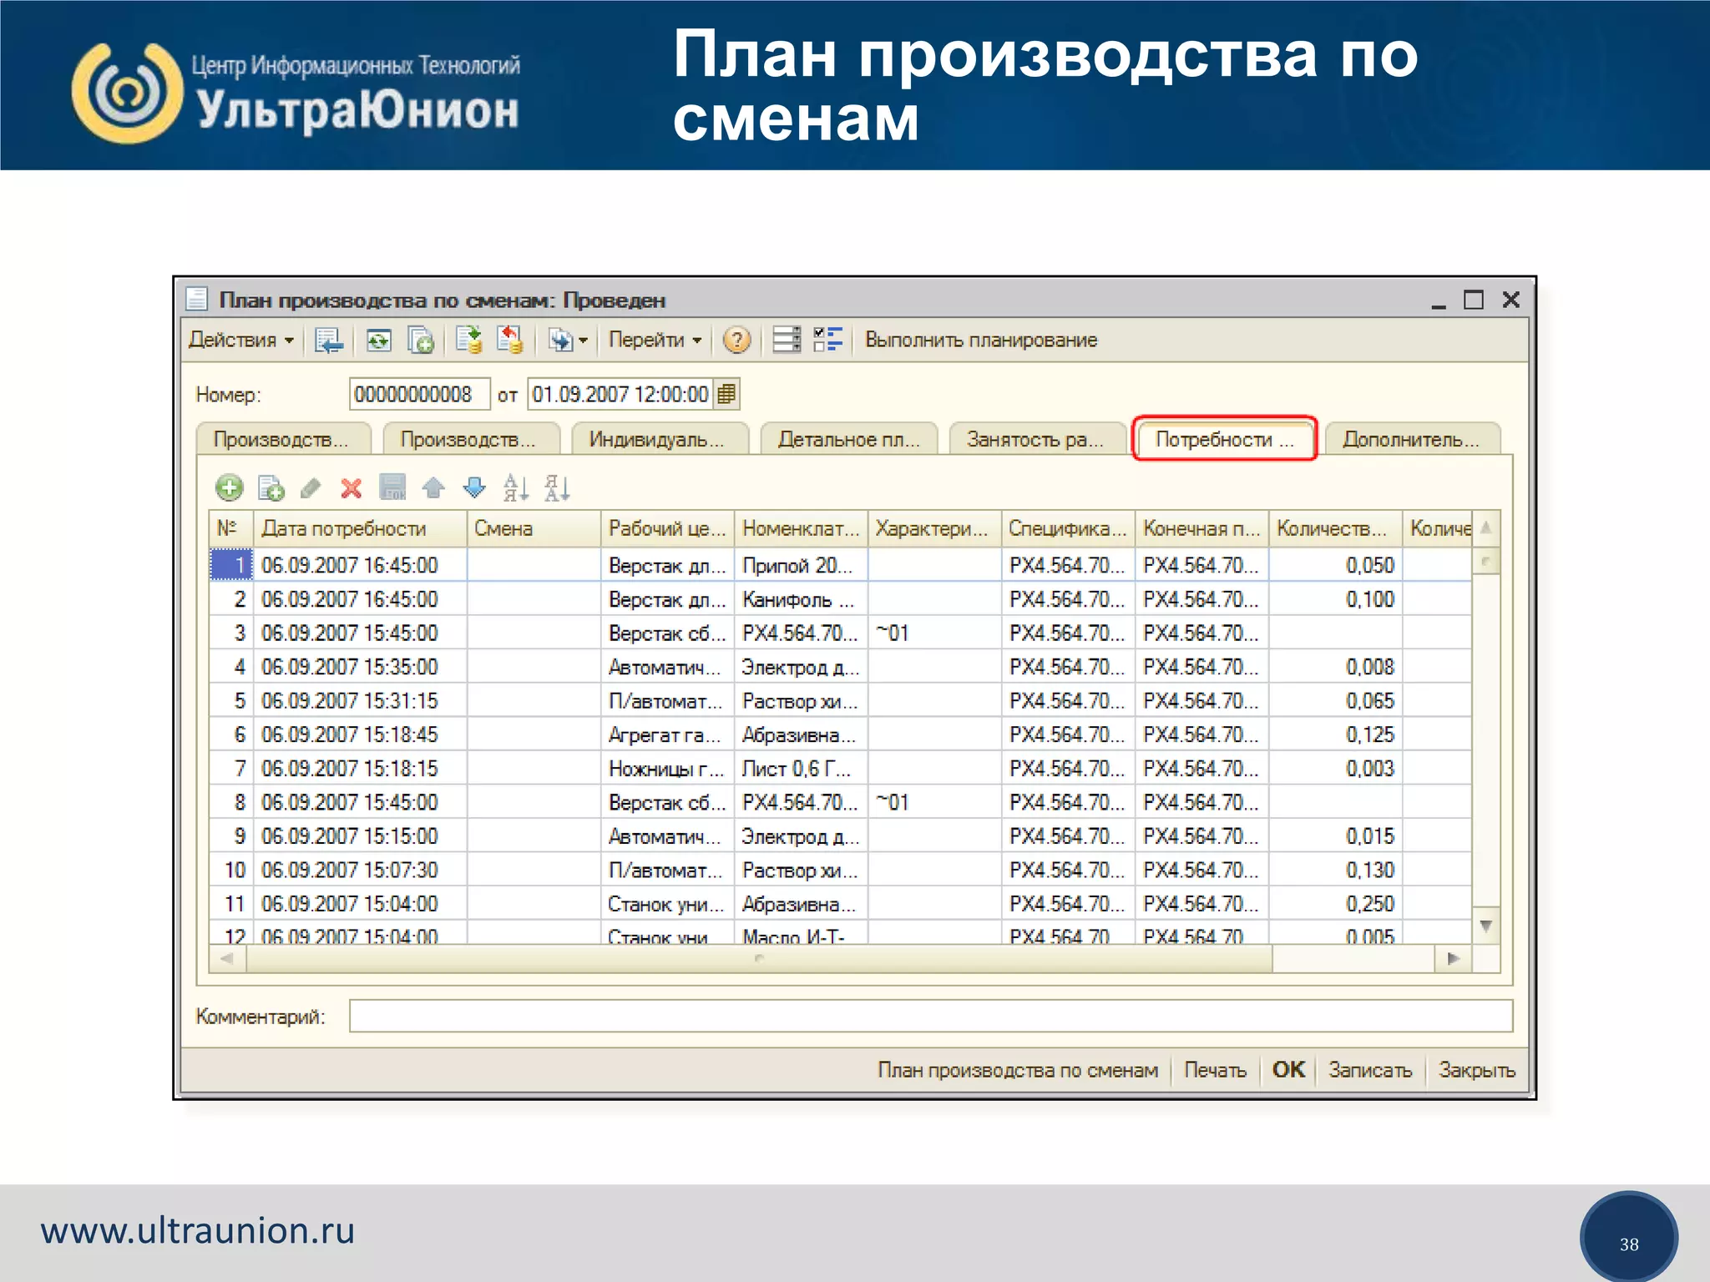Select the Припой 20... nomenclature cell
1710x1282 pixels.
[801, 565]
